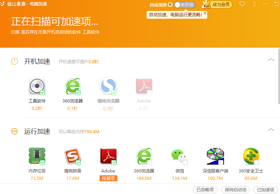Click the 工具软件 disc icon
The height and width of the screenshot is (194, 280).
(x=37, y=86)
